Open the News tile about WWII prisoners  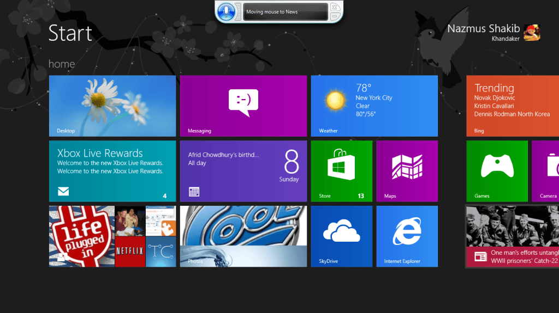[x=513, y=236]
